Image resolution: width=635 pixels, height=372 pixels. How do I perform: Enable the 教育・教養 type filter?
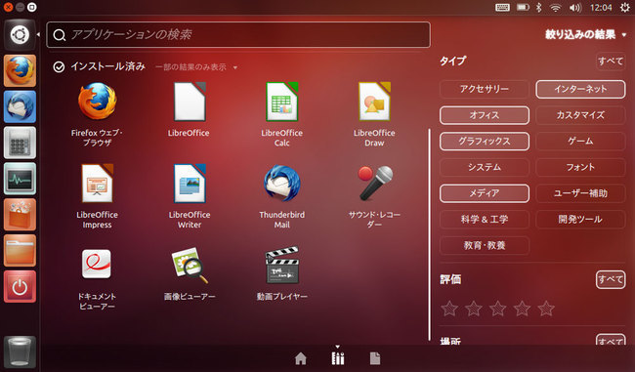coord(485,245)
